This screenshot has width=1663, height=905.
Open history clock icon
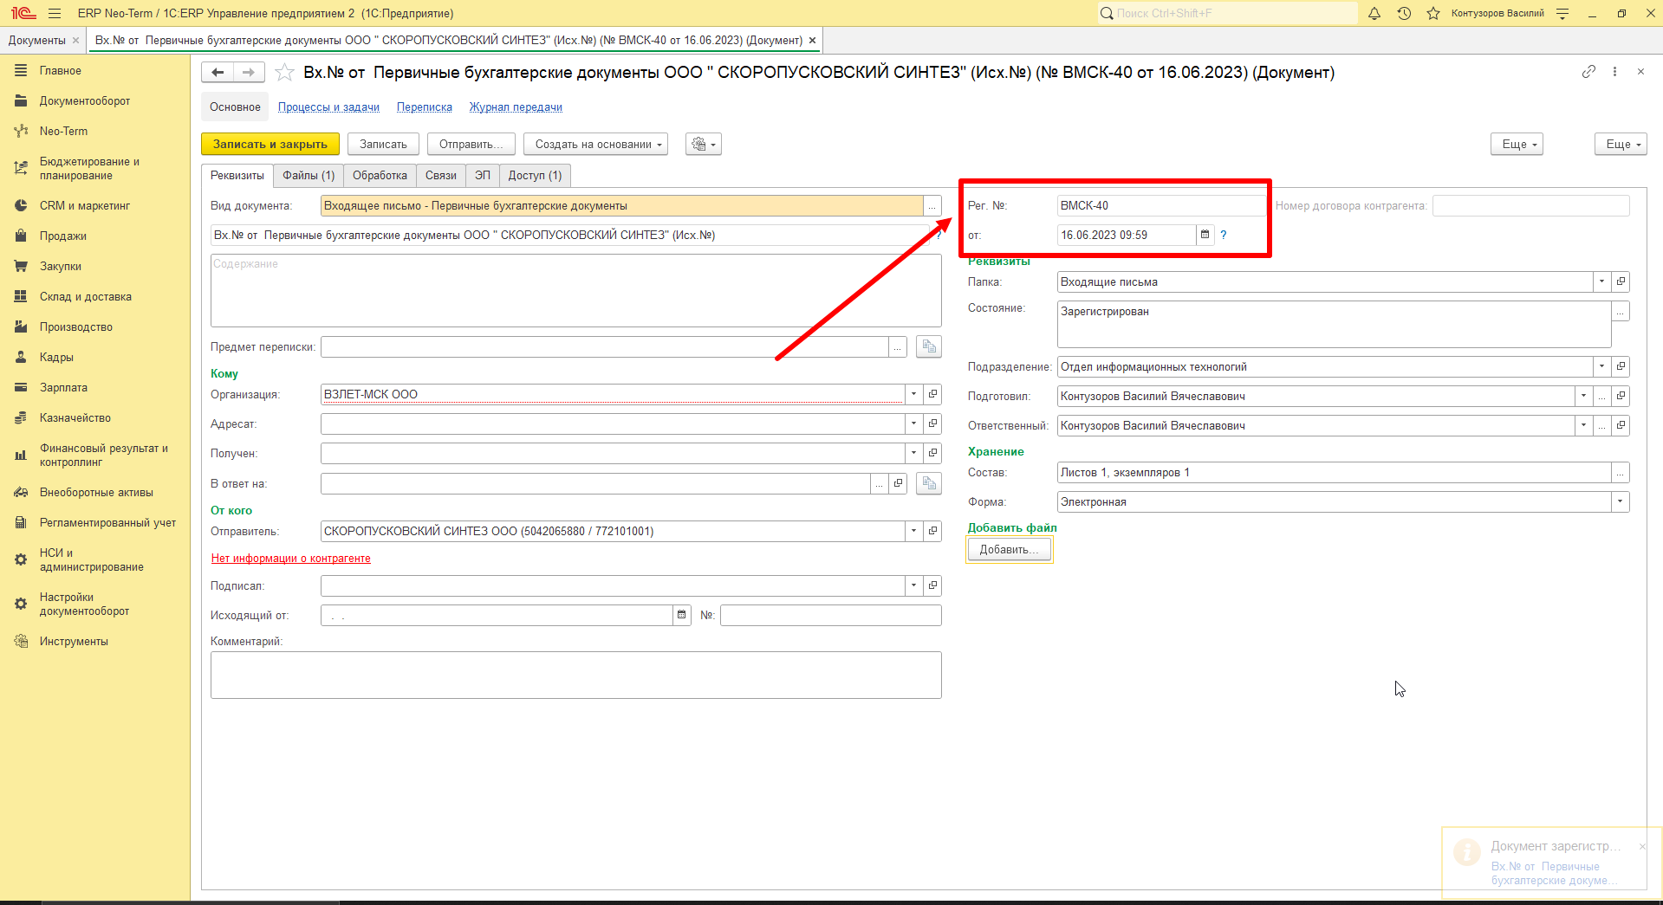(1404, 13)
